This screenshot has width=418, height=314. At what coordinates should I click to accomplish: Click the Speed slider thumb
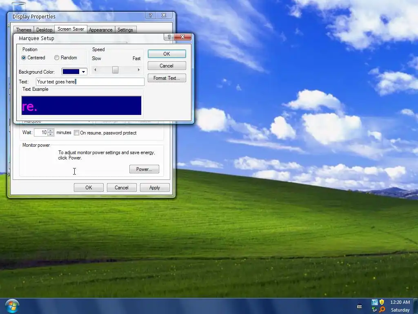tap(115, 70)
